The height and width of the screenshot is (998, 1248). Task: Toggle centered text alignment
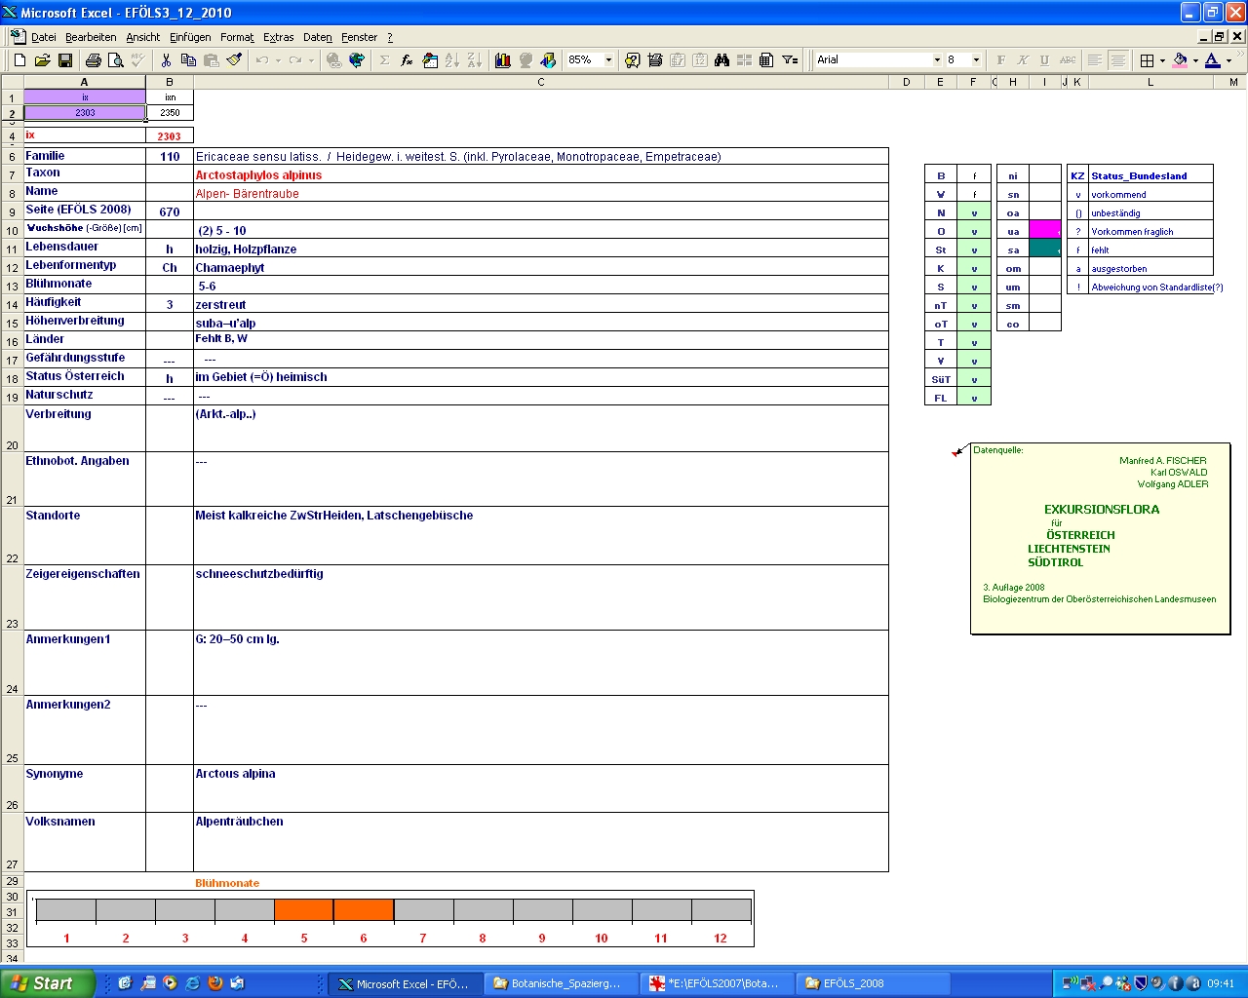pos(1118,60)
